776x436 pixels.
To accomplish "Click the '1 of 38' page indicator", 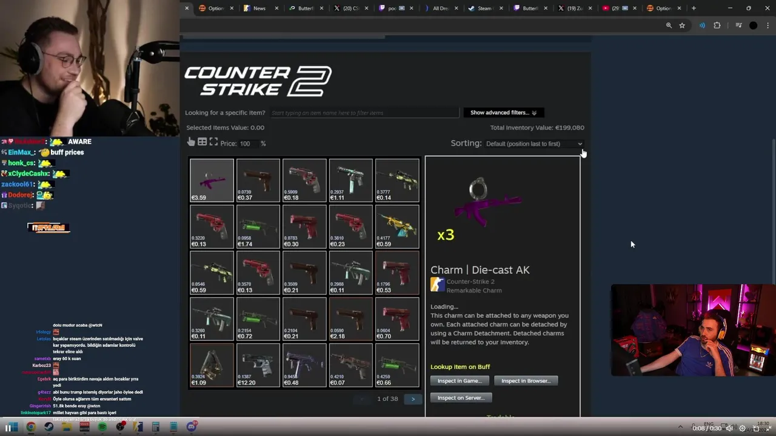I will coord(387,399).
